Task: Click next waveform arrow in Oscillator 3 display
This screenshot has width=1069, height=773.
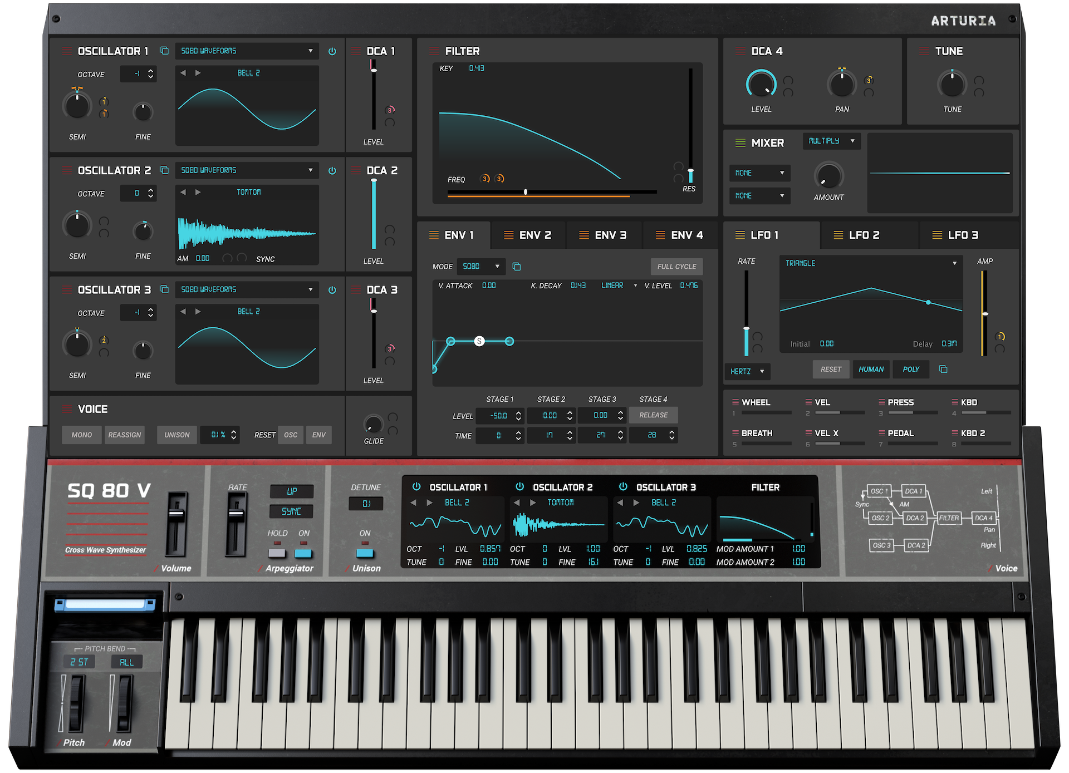Action: point(198,312)
